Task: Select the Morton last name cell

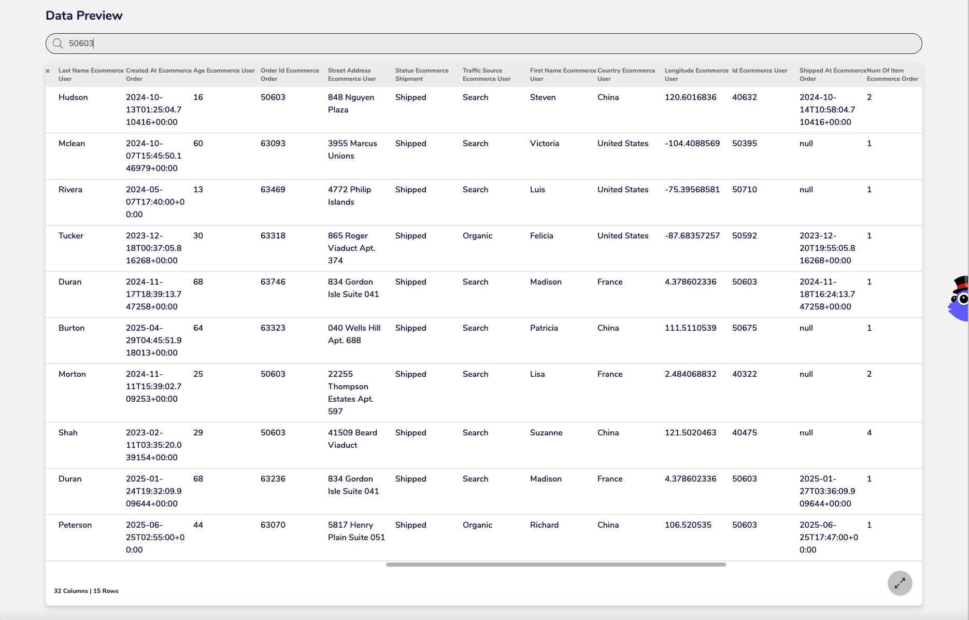Action: point(72,374)
